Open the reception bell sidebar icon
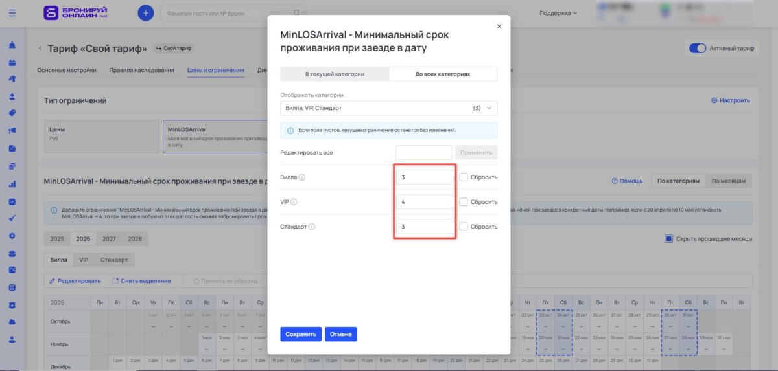778x371 pixels. tap(12, 45)
